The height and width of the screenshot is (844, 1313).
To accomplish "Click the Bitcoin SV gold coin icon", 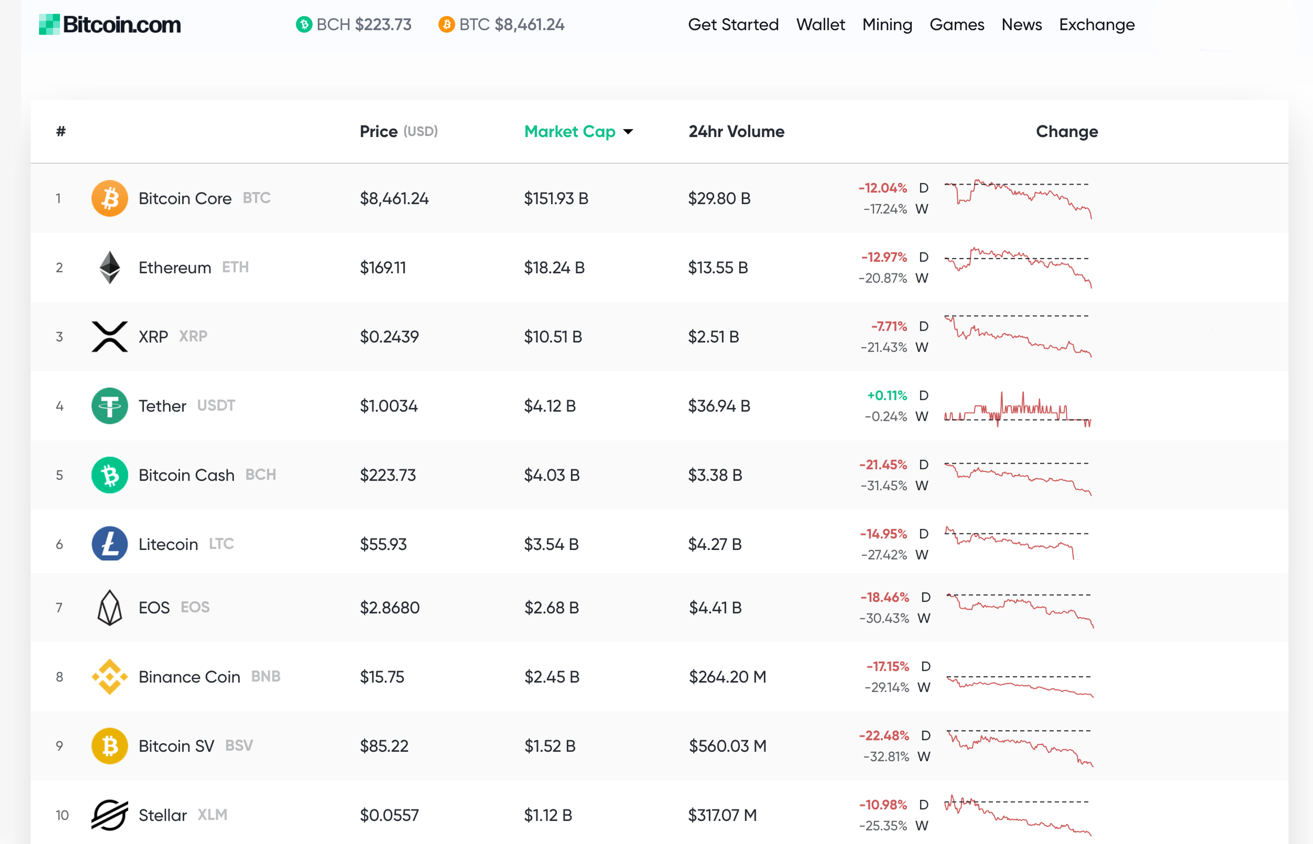I will click(110, 746).
